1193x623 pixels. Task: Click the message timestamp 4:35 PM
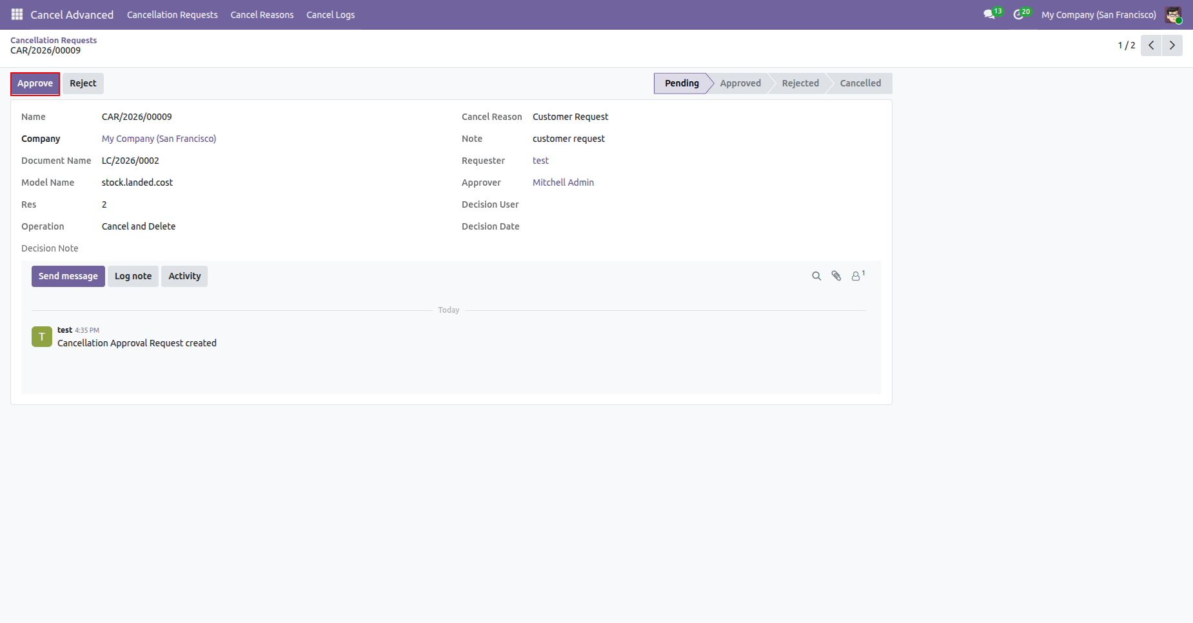(x=87, y=330)
